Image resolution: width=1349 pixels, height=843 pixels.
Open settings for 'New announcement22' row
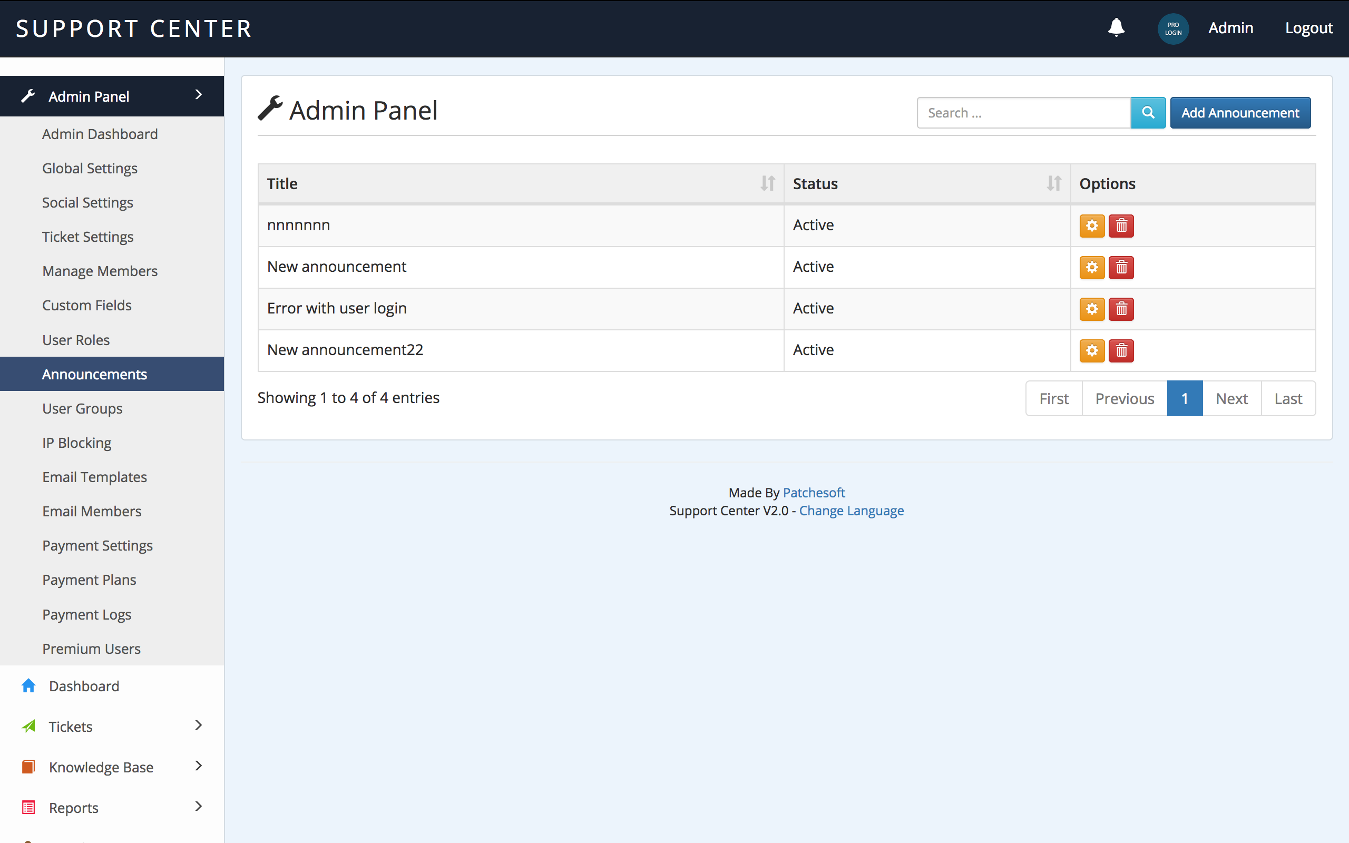click(1091, 351)
